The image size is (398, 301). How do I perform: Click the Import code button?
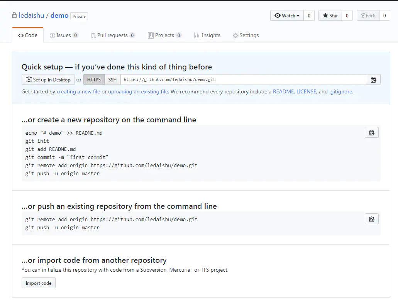coord(39,283)
